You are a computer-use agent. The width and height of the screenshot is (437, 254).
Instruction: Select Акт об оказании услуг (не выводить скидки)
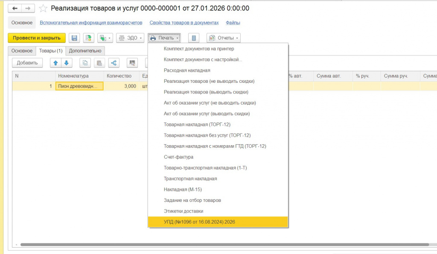click(x=218, y=103)
